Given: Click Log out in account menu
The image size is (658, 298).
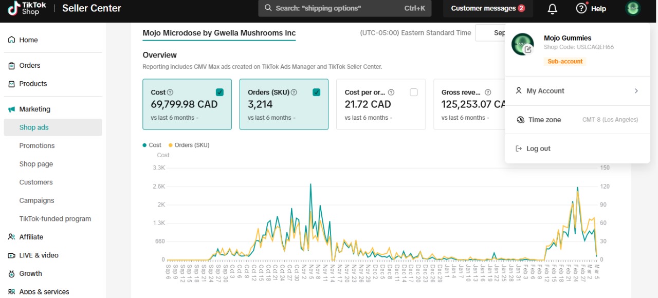Looking at the screenshot, I should (x=538, y=148).
